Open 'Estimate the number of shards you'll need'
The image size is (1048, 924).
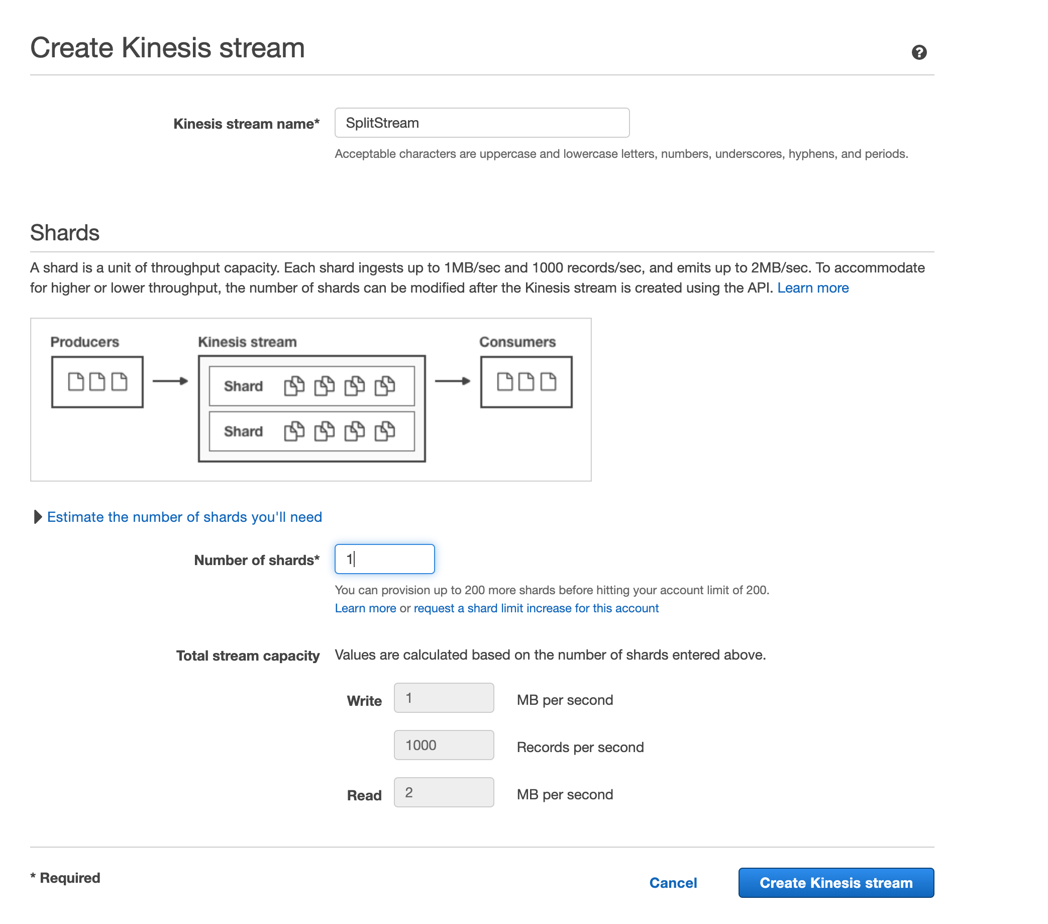point(184,517)
